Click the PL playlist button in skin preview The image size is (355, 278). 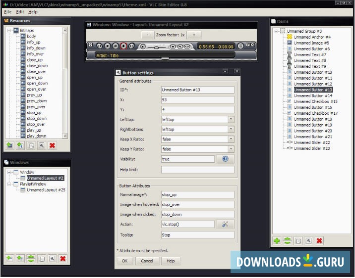point(180,47)
